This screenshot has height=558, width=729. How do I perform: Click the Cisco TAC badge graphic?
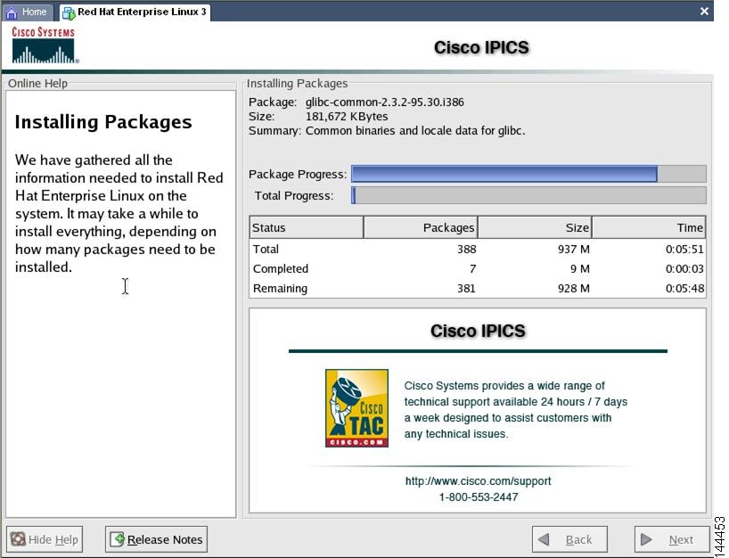click(356, 407)
